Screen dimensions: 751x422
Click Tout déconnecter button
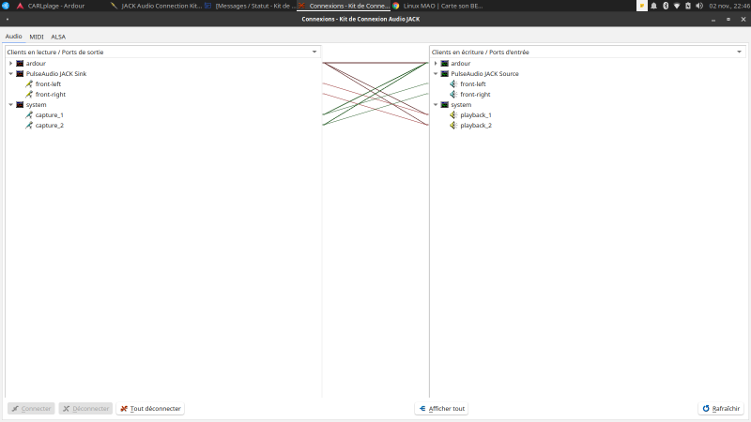[x=150, y=409]
